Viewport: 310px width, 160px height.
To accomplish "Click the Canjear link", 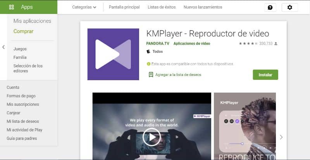I will [x=13, y=113].
